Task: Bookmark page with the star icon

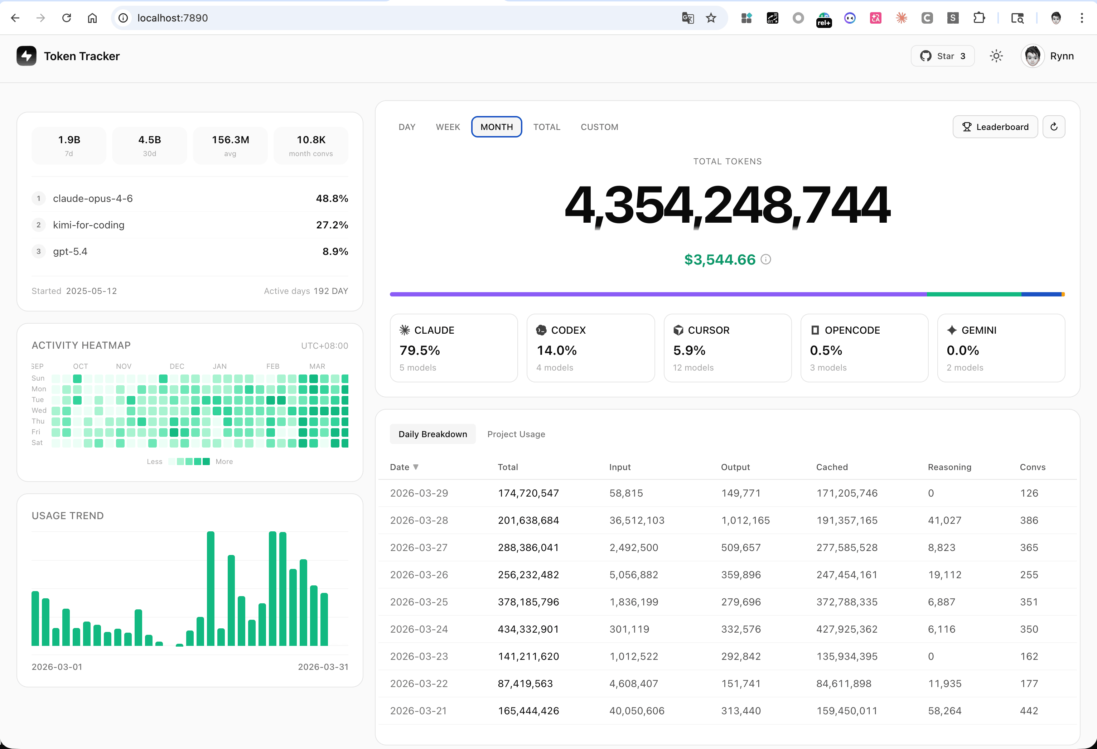Action: point(711,18)
